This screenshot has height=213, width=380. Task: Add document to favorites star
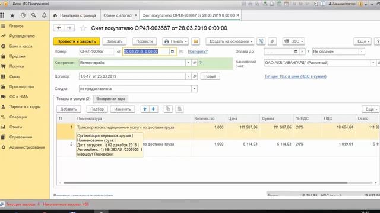tap(83, 28)
